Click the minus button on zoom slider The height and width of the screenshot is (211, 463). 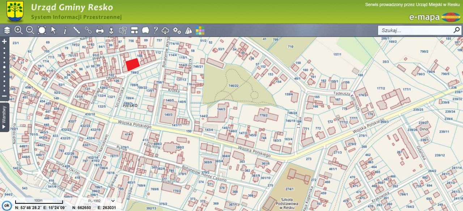pos(4,96)
